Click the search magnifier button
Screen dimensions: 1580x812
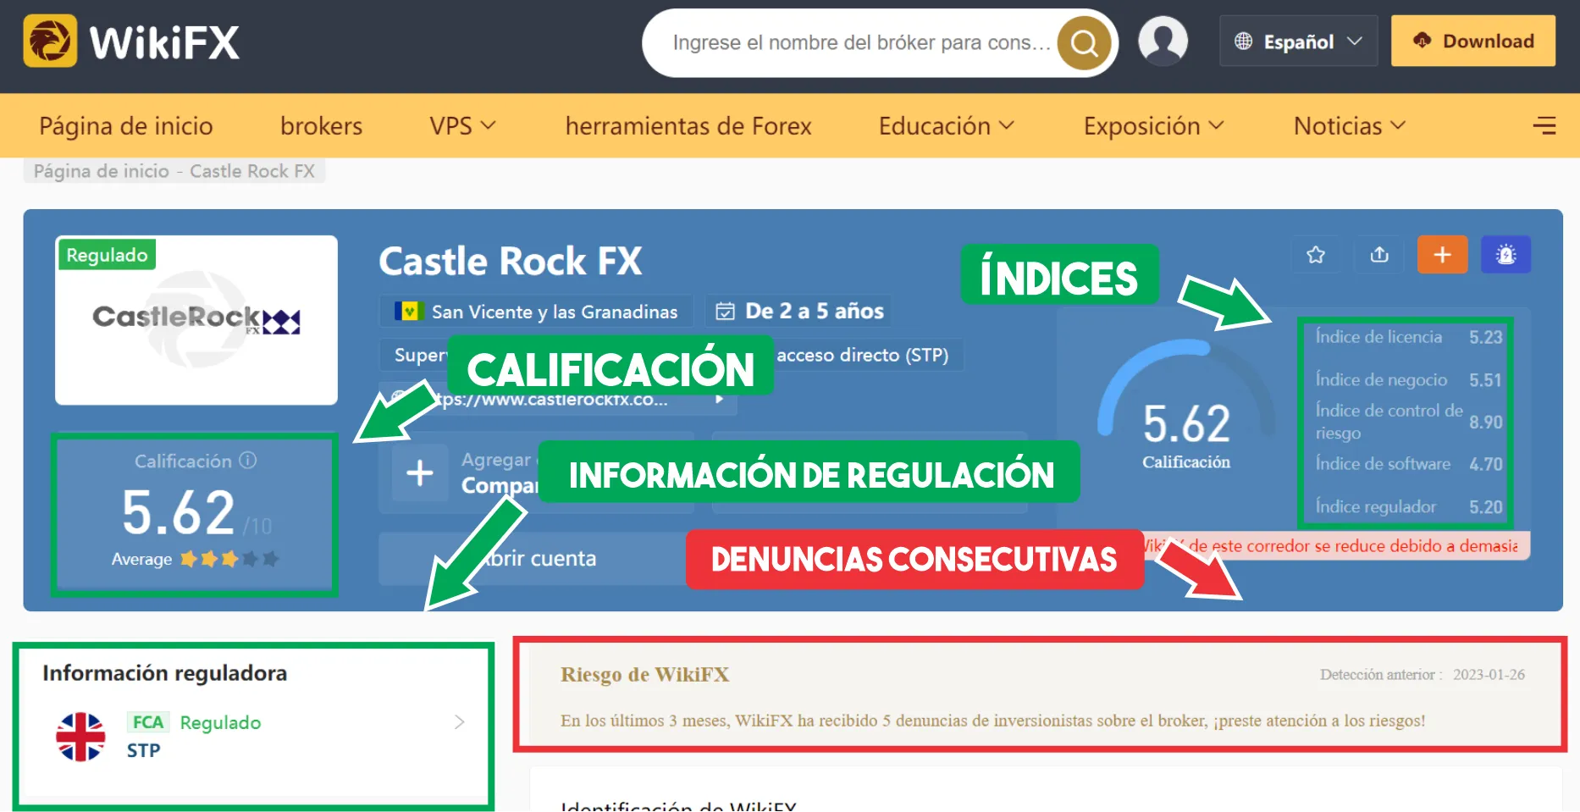(x=1084, y=42)
